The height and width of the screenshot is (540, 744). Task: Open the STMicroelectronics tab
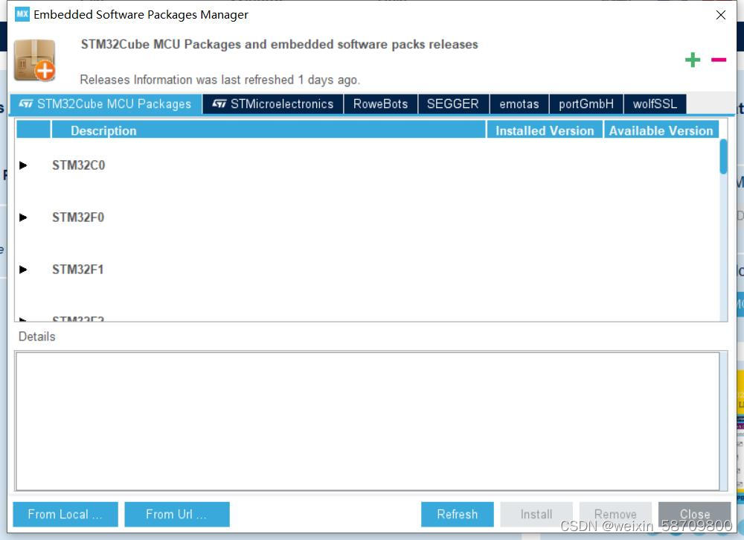click(x=273, y=104)
